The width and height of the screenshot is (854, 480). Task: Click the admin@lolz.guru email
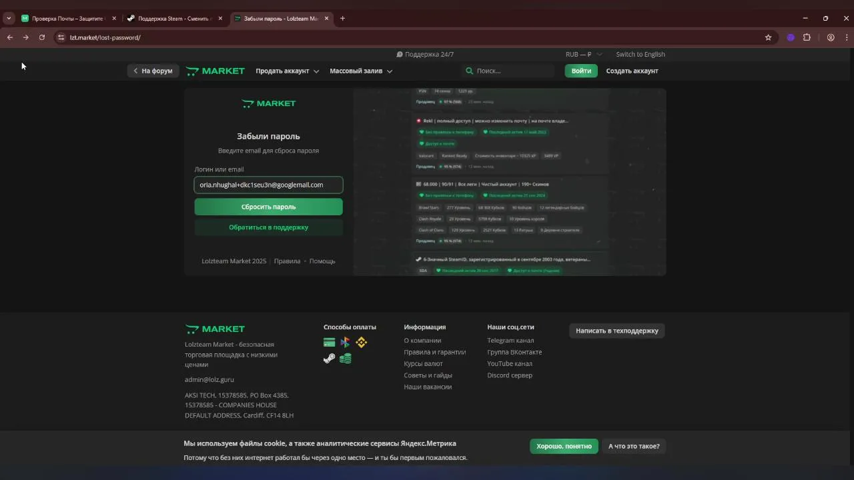click(x=209, y=379)
